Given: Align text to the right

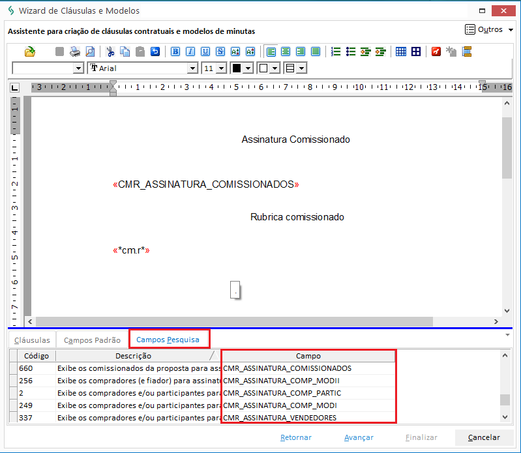Looking at the screenshot, I should tap(301, 51).
